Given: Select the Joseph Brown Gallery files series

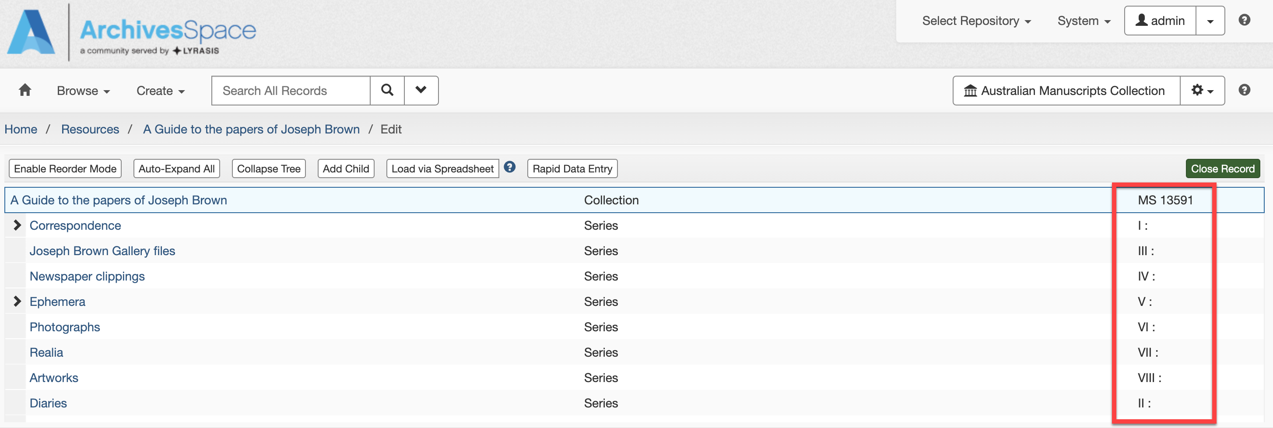Looking at the screenshot, I should pos(102,251).
